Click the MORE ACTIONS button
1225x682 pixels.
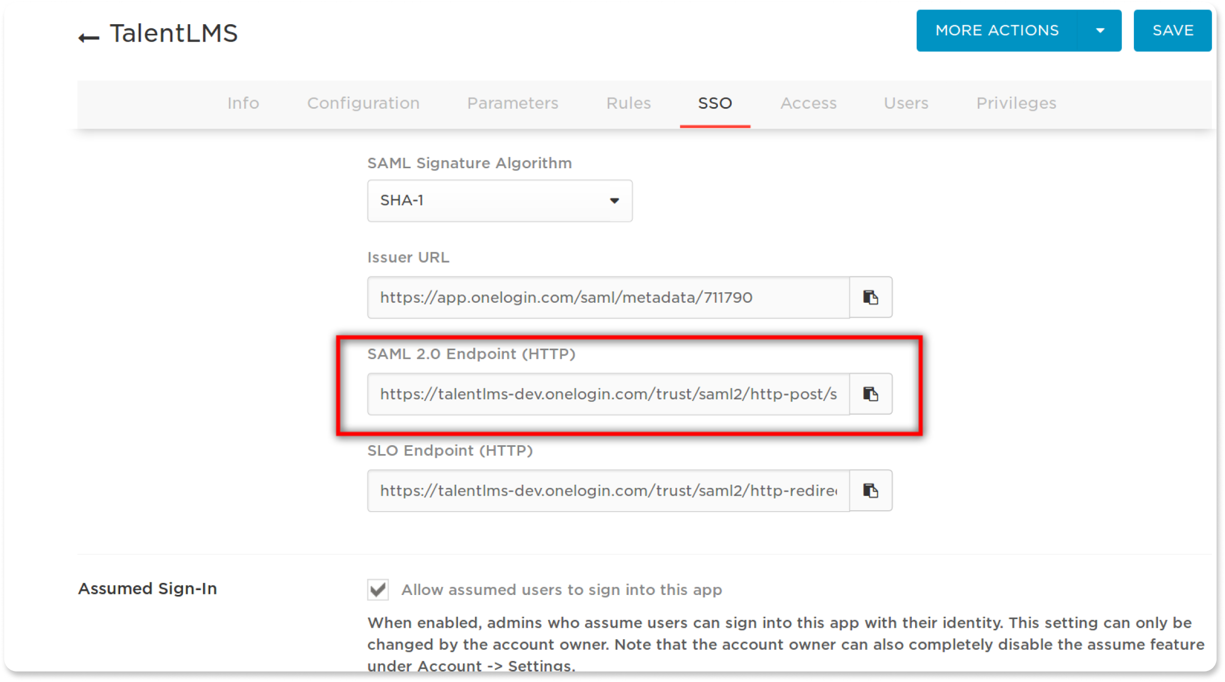(997, 31)
